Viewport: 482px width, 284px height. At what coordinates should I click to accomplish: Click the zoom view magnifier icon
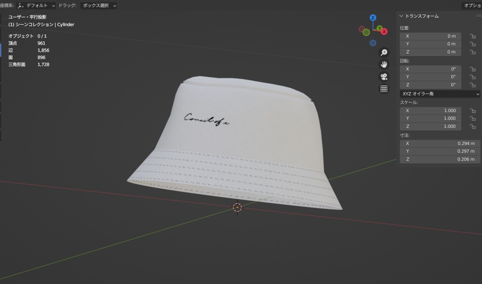[x=384, y=53]
